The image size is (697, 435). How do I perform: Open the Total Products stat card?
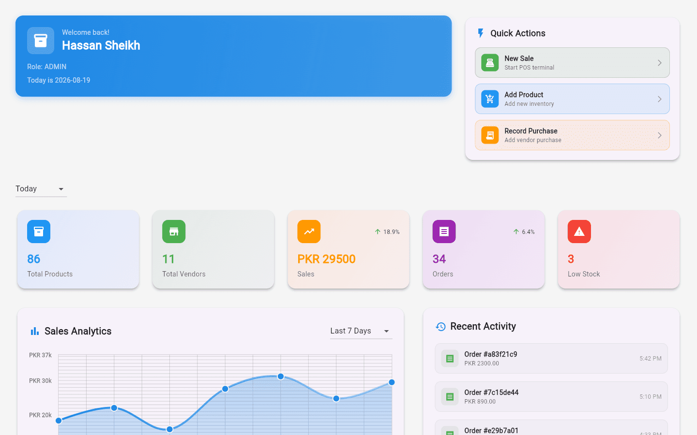point(78,249)
